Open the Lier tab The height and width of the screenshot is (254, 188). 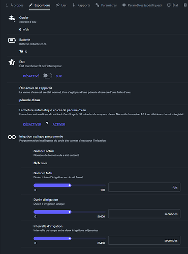[x=61, y=5]
